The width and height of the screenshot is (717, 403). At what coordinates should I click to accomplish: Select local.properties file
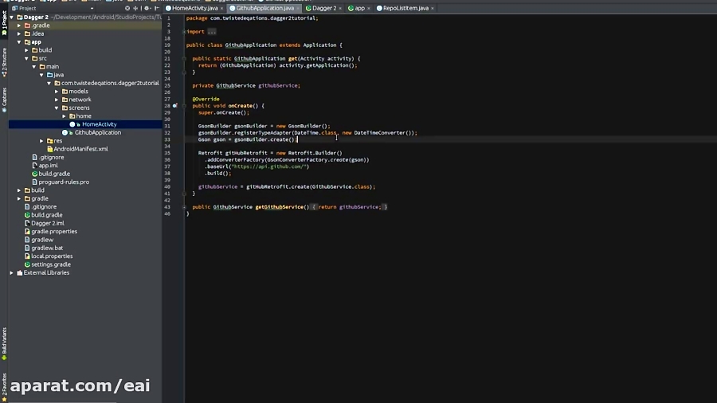coord(52,256)
